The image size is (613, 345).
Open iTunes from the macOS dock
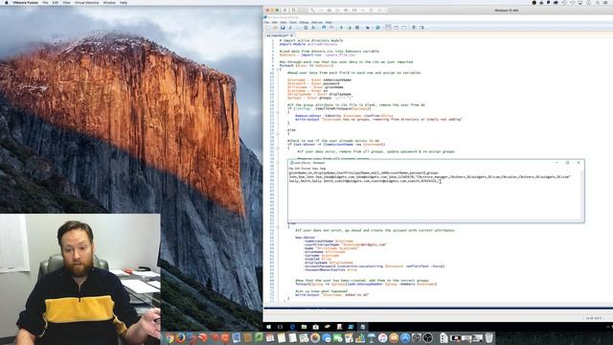tap(383, 337)
